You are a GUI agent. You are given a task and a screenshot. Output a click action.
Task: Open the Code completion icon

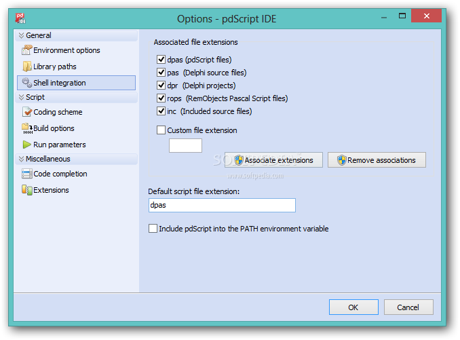[27, 174]
